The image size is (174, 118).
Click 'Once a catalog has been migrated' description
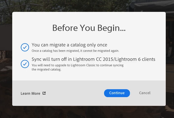tap(75, 51)
